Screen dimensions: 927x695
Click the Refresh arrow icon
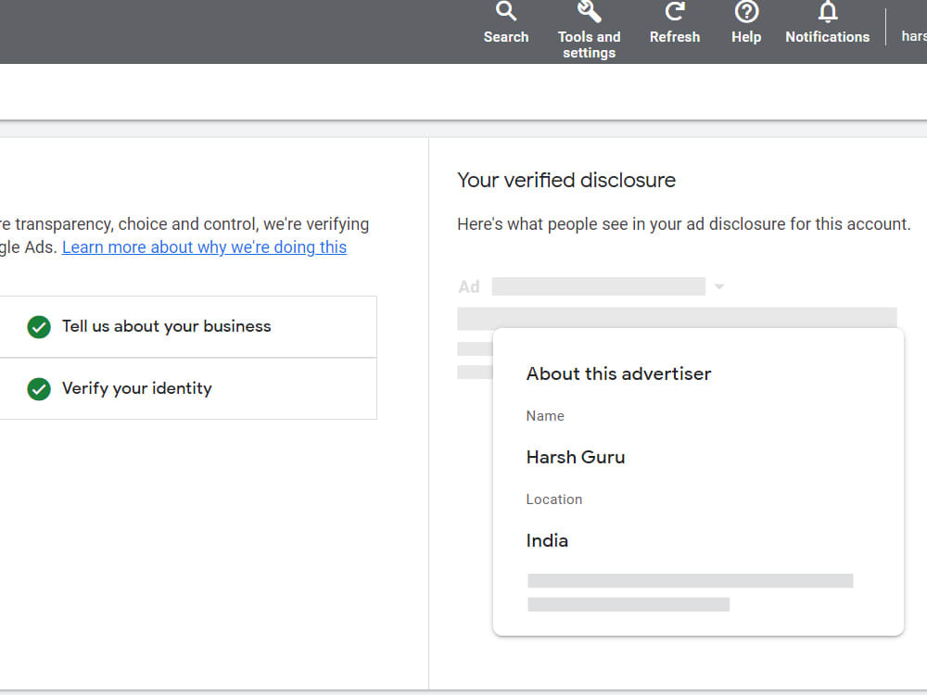tap(675, 11)
